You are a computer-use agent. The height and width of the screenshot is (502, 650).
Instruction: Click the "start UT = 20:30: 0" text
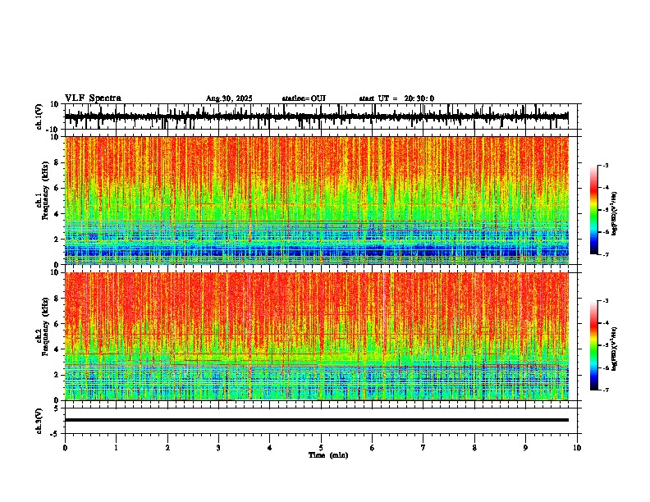coord(396,98)
